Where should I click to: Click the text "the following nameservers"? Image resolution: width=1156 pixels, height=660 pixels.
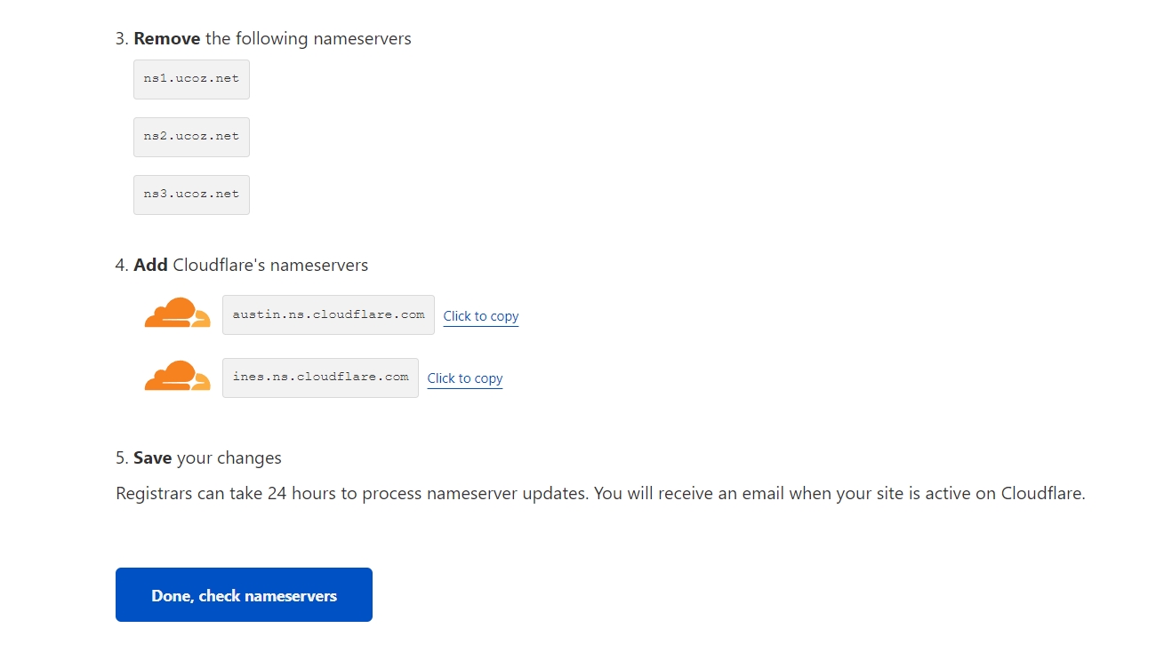click(308, 39)
